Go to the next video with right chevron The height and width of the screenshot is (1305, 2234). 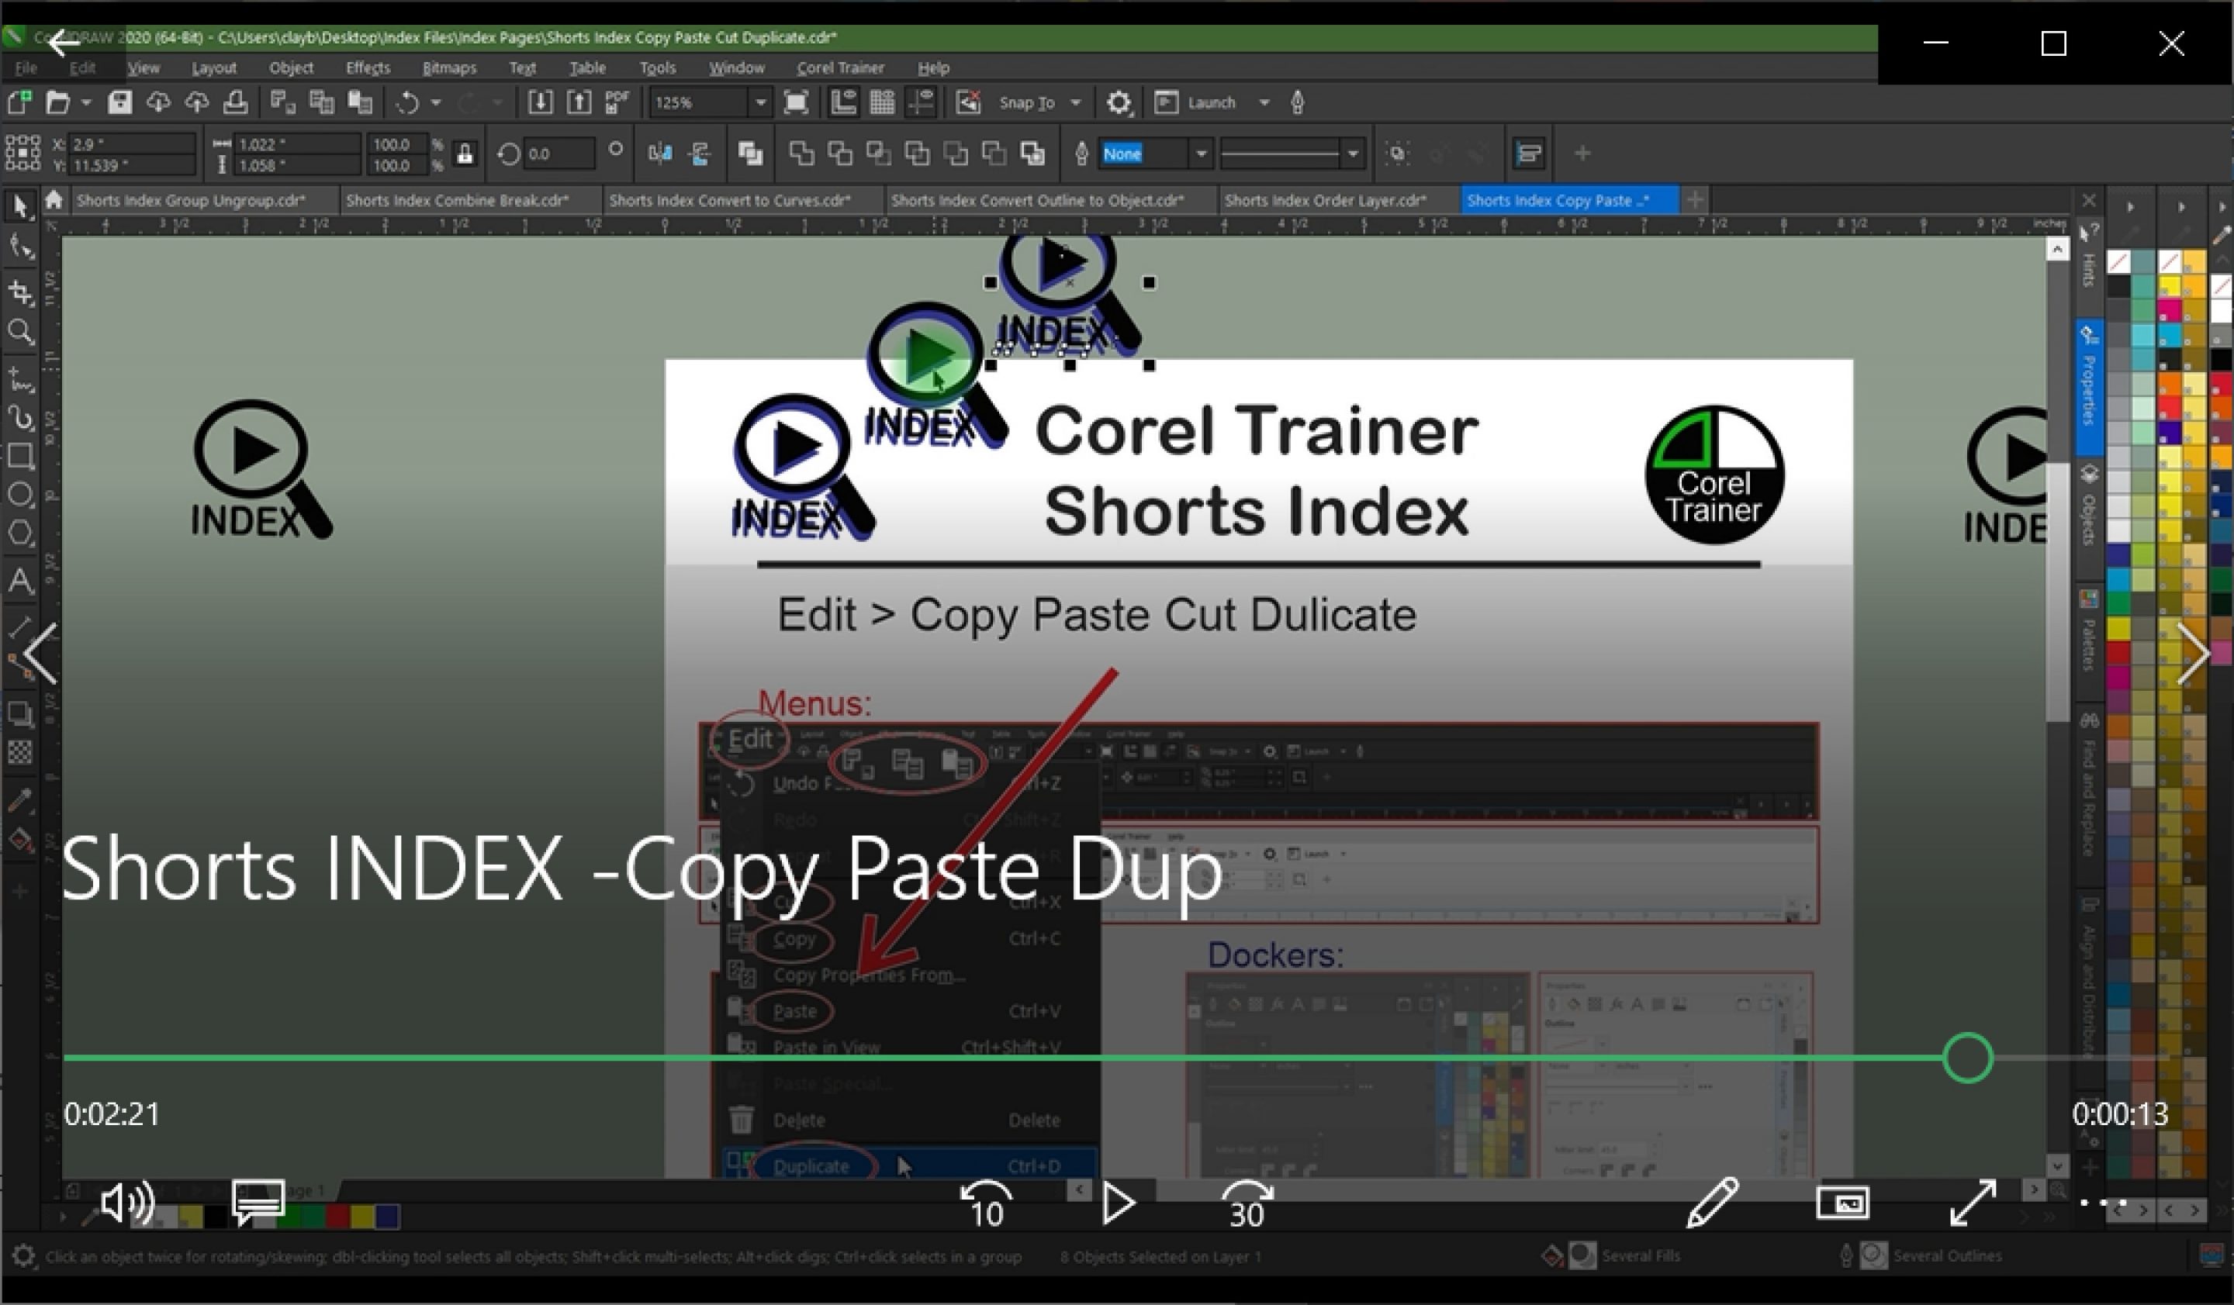click(x=2193, y=653)
